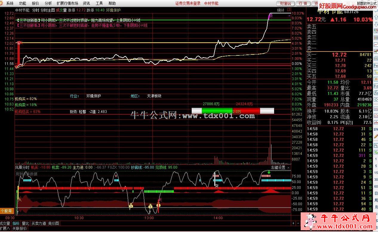Open the 关联报价 tab
This screenshot has height=232, width=378.
pyautogui.click(x=19, y=228)
